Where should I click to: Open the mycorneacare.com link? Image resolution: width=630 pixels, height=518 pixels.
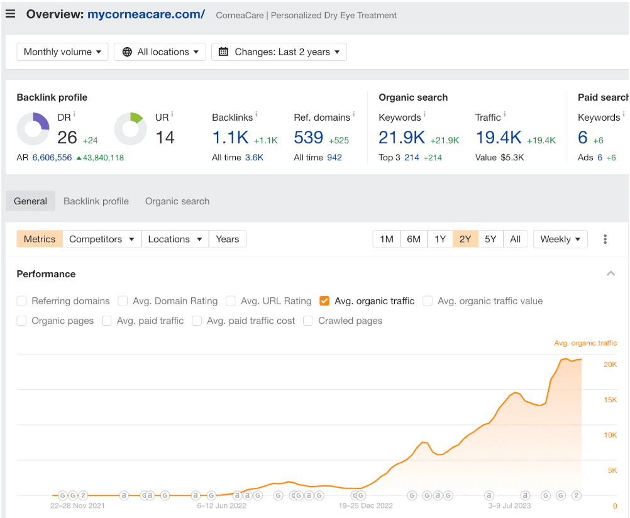(146, 14)
